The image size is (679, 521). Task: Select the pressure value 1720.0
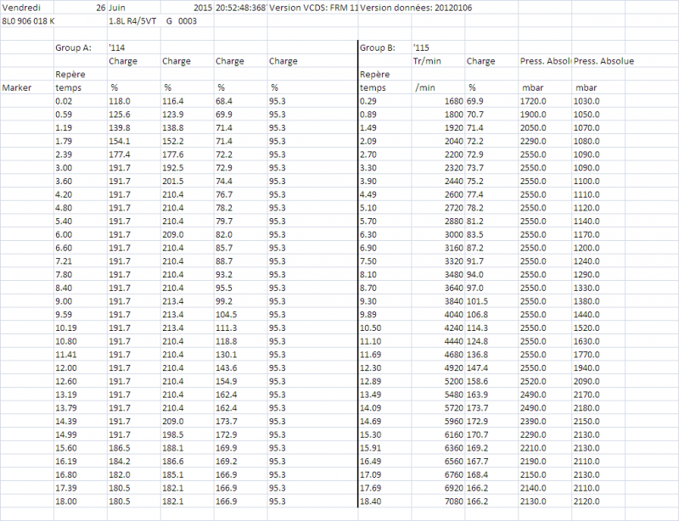[533, 101]
